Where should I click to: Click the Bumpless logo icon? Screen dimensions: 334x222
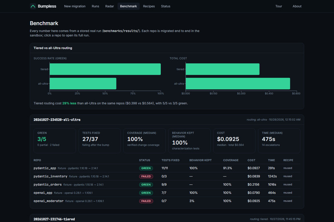tap(33, 6)
